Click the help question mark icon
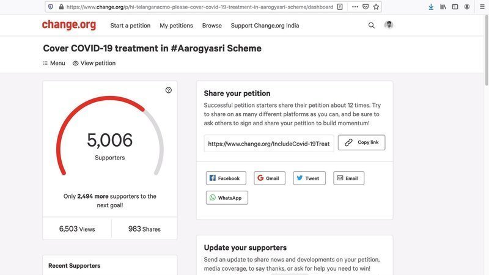 [169, 90]
